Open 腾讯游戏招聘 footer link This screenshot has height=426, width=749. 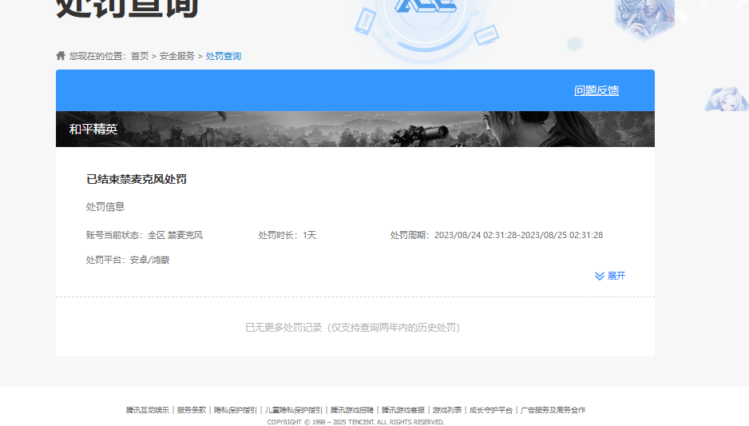(352, 410)
